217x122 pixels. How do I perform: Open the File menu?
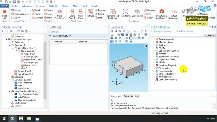5,6
